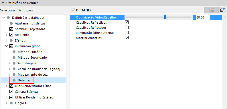Click the Cáusticos Reflectivos label

[91, 28]
